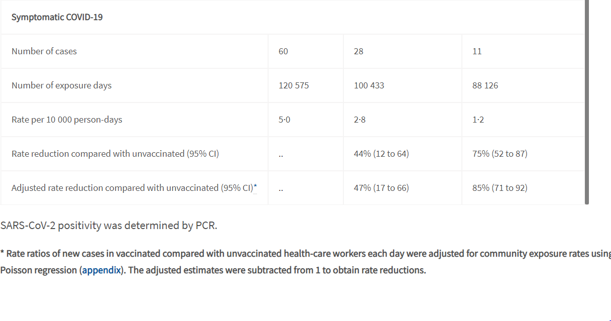Select the Symptomatic COVID-19 header row
Viewport: 611px width, 321px height.
(293, 17)
